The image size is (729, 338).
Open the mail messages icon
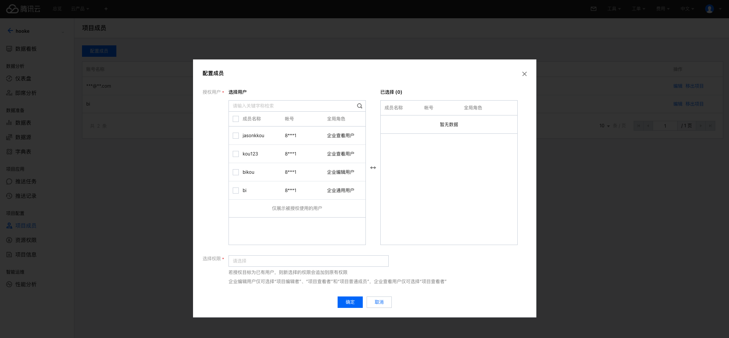(x=594, y=9)
